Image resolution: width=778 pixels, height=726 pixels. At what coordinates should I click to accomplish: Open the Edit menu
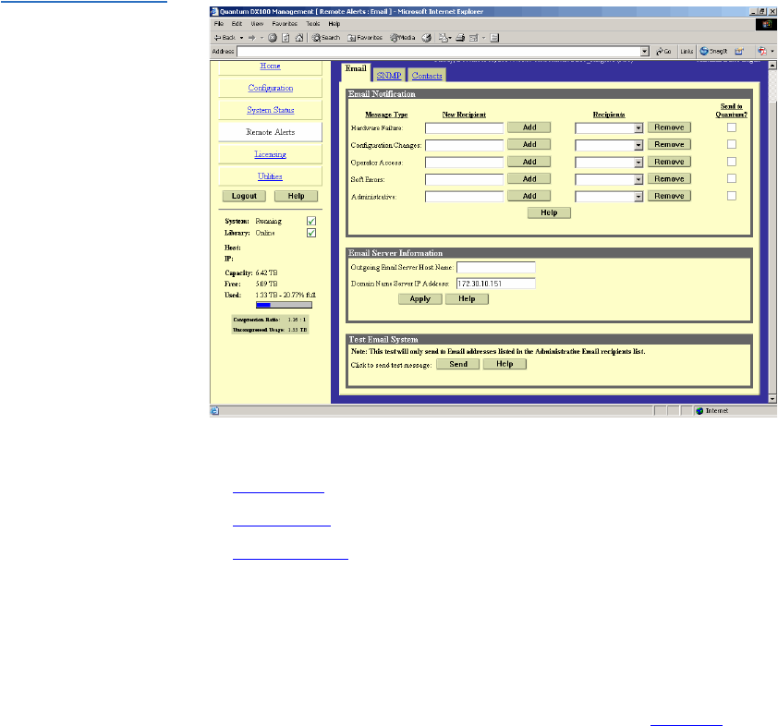pos(237,24)
